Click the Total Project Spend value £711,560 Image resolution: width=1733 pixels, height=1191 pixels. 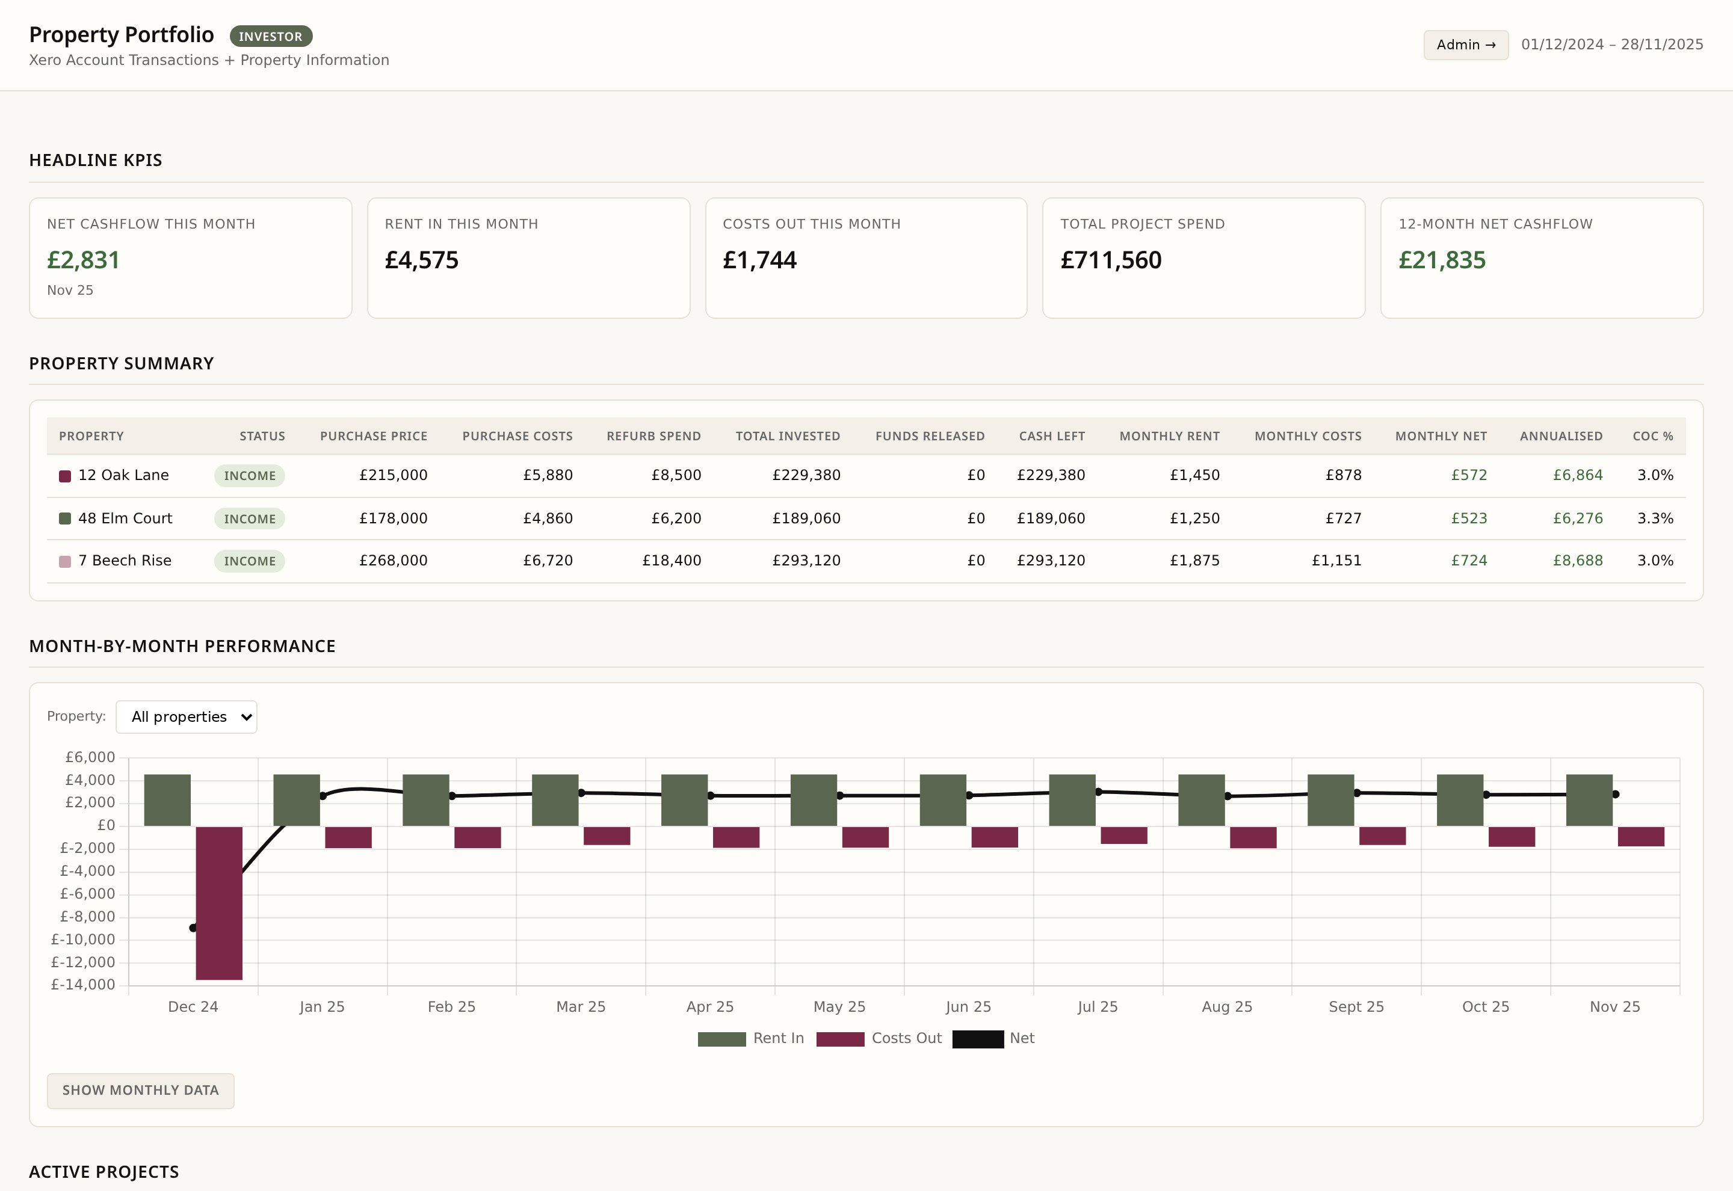pos(1111,260)
